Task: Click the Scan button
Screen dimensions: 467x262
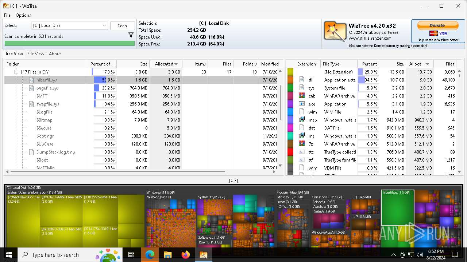Action: (123, 25)
